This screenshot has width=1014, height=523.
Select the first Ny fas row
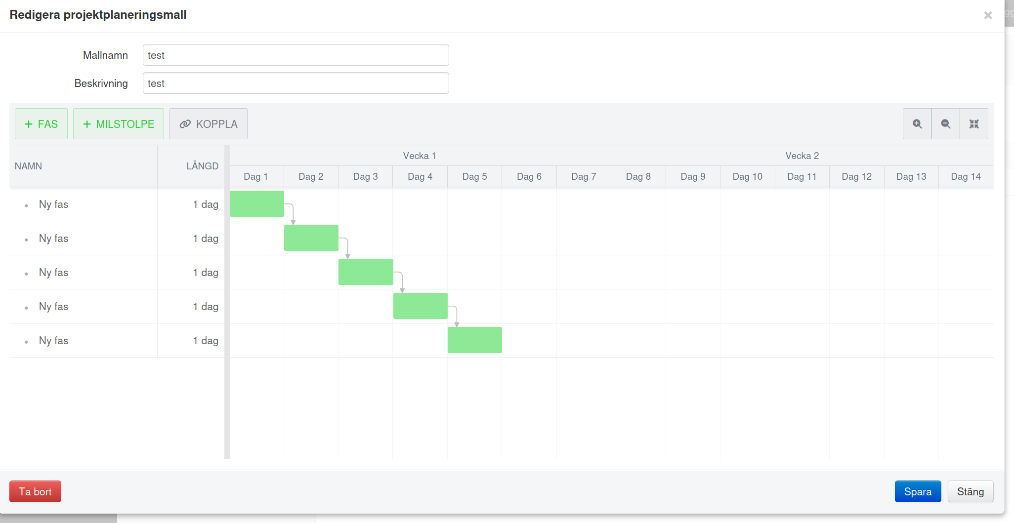[x=117, y=204]
